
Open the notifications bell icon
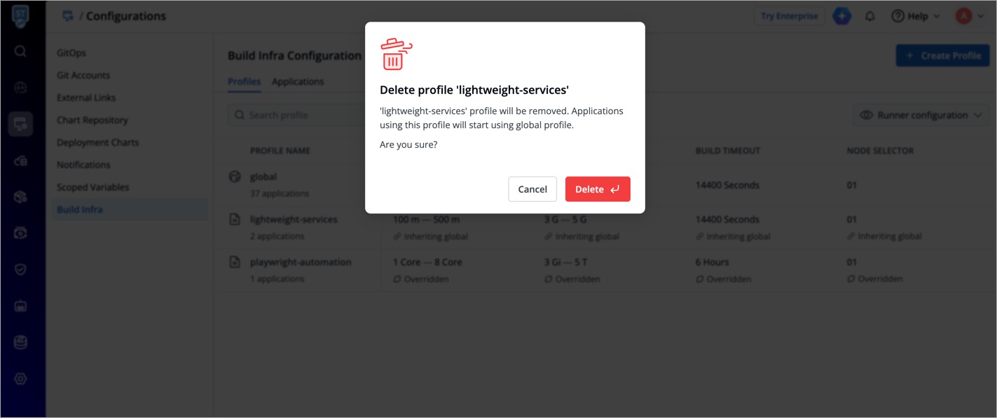point(870,16)
